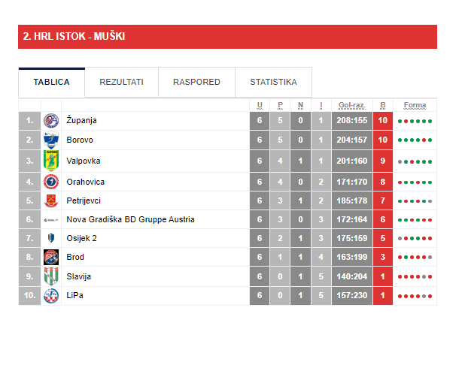Click the Županja club crest
This screenshot has height=392, width=459.
click(x=51, y=121)
